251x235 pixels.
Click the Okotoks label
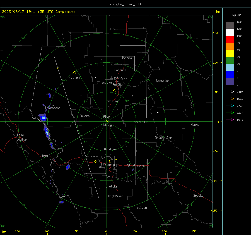[112, 186]
